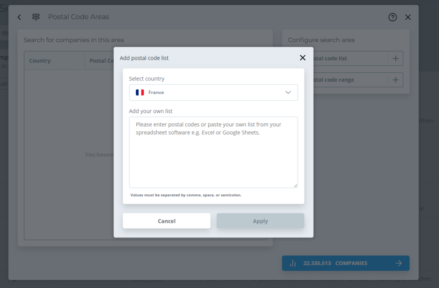Close the Postal Code Areas panel

[x=408, y=17]
